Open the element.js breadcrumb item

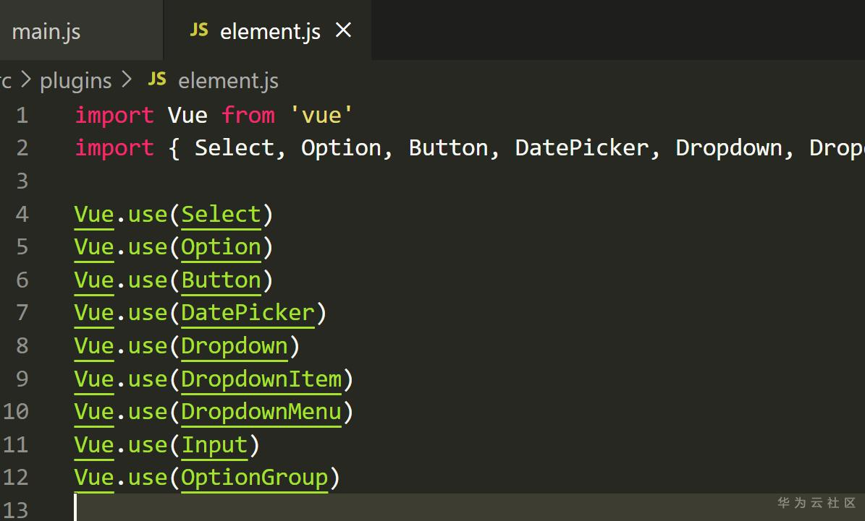click(228, 81)
